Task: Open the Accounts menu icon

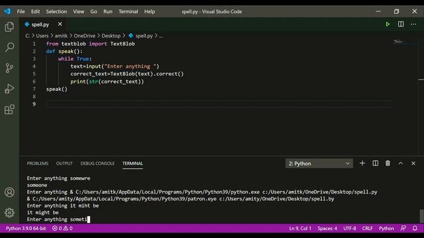Action: [x=9, y=192]
